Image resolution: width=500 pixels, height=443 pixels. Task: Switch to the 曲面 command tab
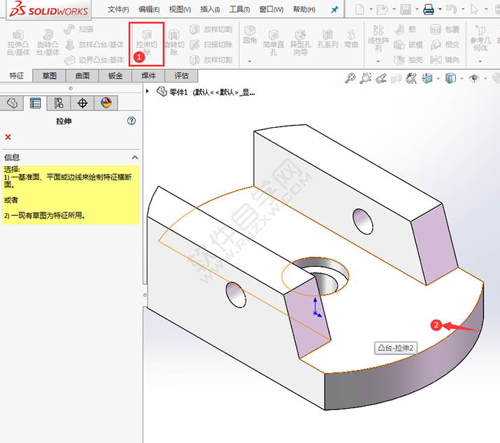[83, 75]
